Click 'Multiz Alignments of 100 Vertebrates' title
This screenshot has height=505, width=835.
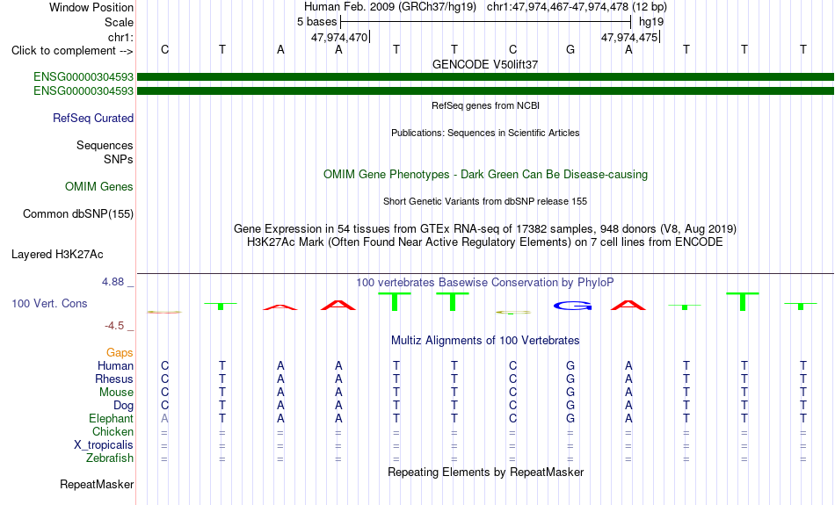(x=485, y=341)
